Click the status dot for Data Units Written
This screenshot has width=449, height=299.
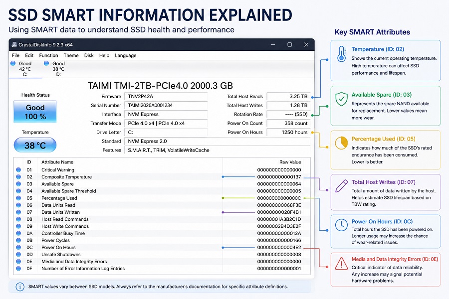[x=18, y=212]
